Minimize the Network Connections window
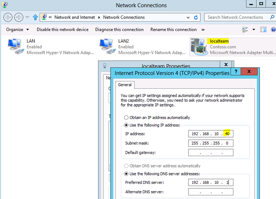 pos(251,4)
